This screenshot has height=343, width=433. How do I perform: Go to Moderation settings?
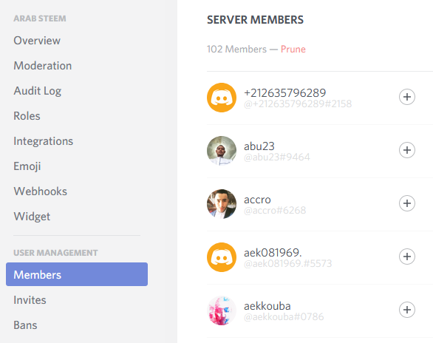point(43,66)
